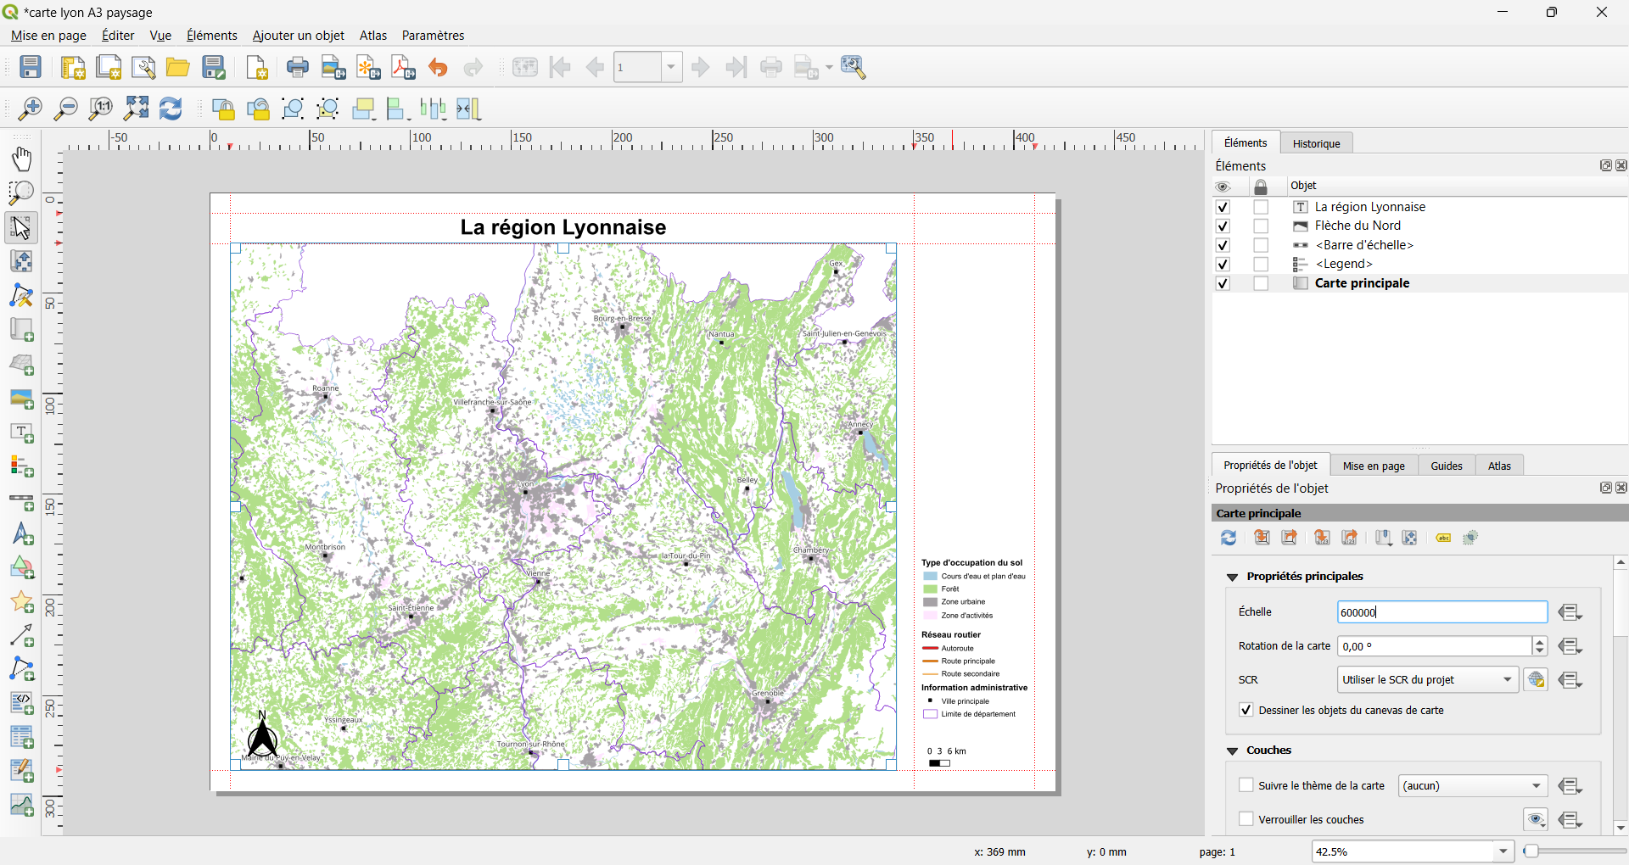Hide the Flèche du Nord element
This screenshot has width=1629, height=865.
(1223, 226)
